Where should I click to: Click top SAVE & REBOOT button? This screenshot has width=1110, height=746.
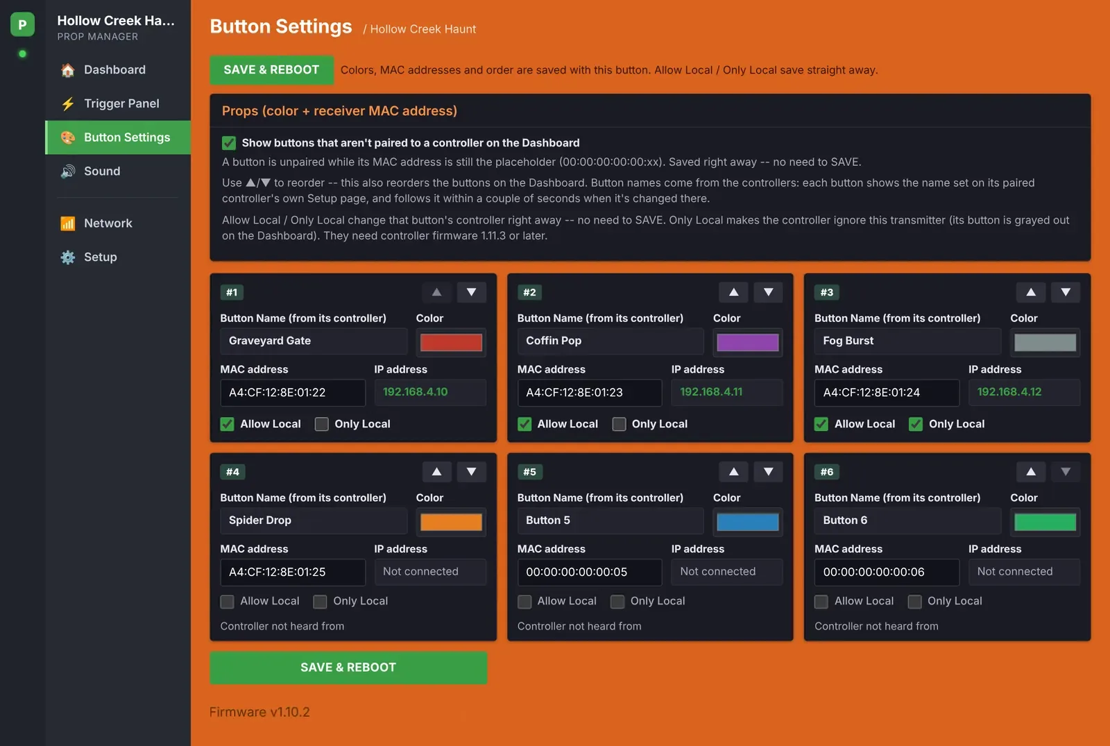pos(271,70)
